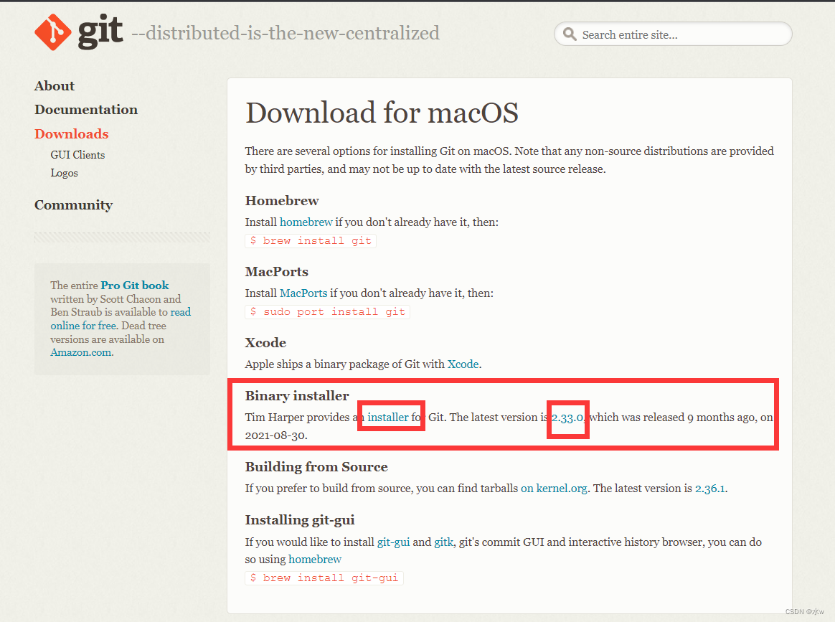Image resolution: width=835 pixels, height=622 pixels.
Task: Click the distributed-is-the-new-centralized tagline
Action: coord(286,33)
